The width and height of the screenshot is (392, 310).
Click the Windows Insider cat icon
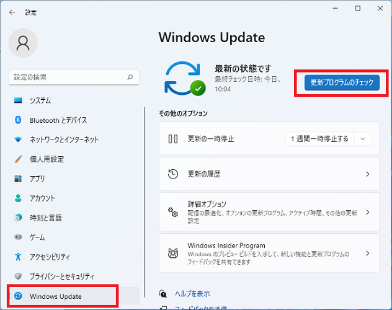pos(173,253)
